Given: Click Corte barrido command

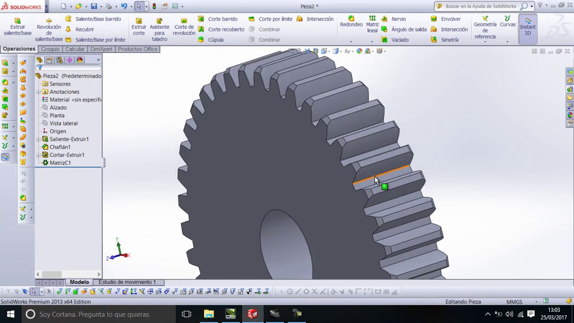Looking at the screenshot, I should tap(218, 19).
